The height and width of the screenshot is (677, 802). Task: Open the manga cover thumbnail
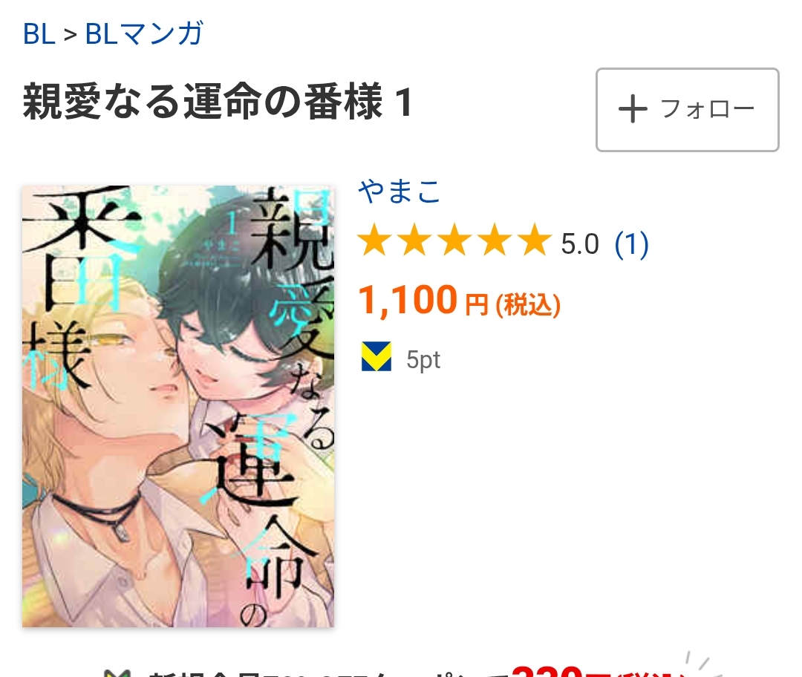(x=178, y=406)
